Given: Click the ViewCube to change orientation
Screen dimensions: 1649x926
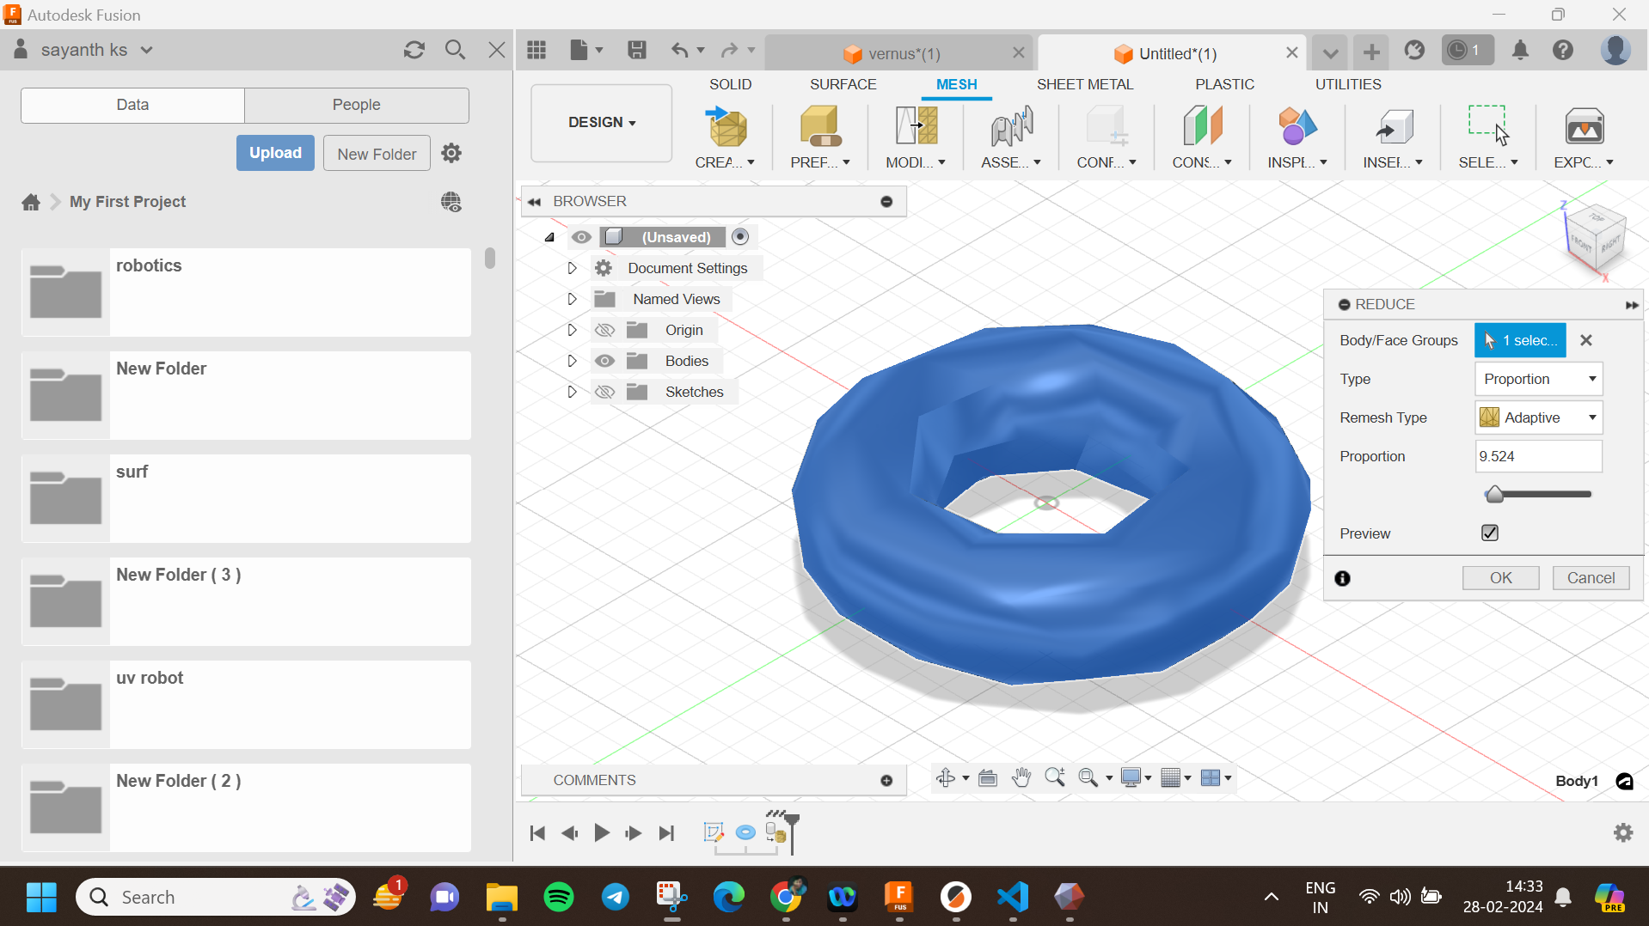Looking at the screenshot, I should pyautogui.click(x=1596, y=241).
